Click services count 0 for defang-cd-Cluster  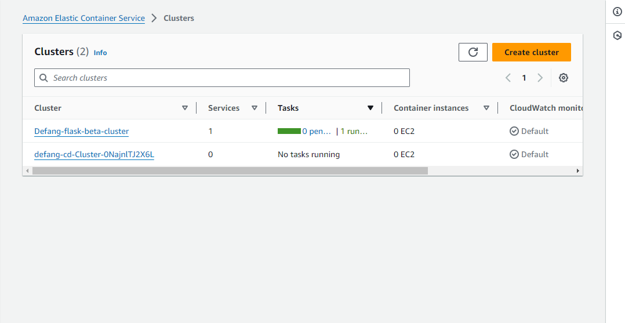tap(210, 154)
